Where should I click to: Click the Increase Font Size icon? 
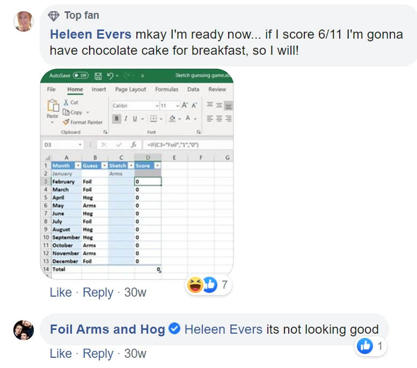pyautogui.click(x=185, y=106)
